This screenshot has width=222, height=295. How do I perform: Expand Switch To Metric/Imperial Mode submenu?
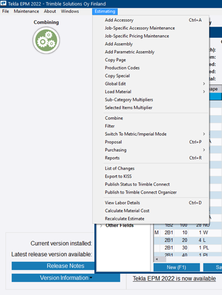151,134
